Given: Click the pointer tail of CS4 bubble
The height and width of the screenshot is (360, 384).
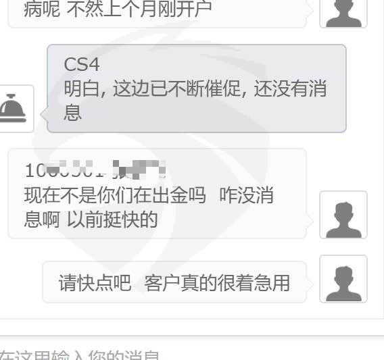Looking at the screenshot, I should [x=43, y=114].
